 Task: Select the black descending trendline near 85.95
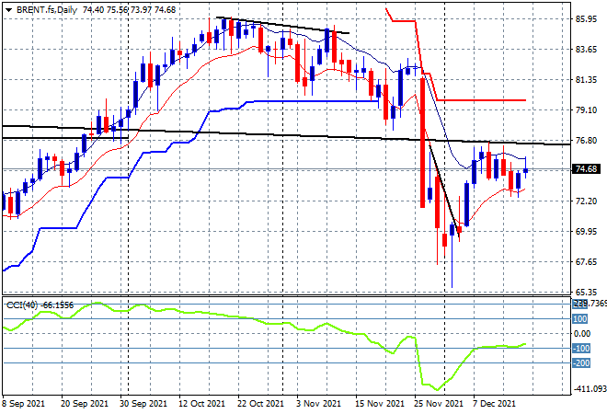[282, 25]
